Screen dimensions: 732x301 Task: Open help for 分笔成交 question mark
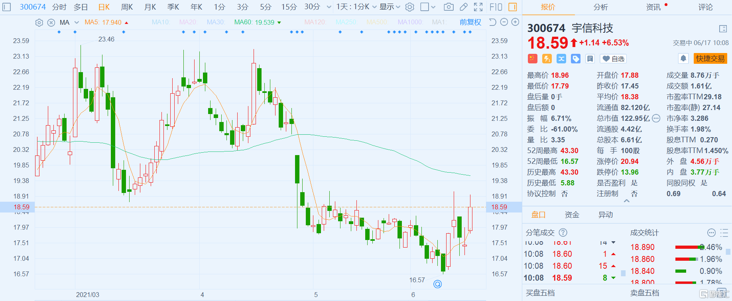(563, 232)
